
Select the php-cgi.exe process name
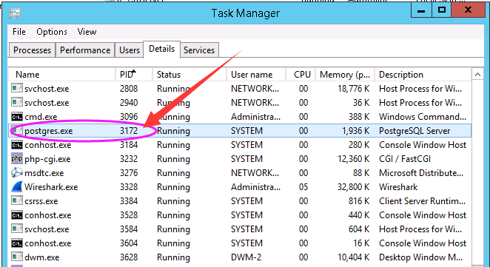[x=47, y=159]
